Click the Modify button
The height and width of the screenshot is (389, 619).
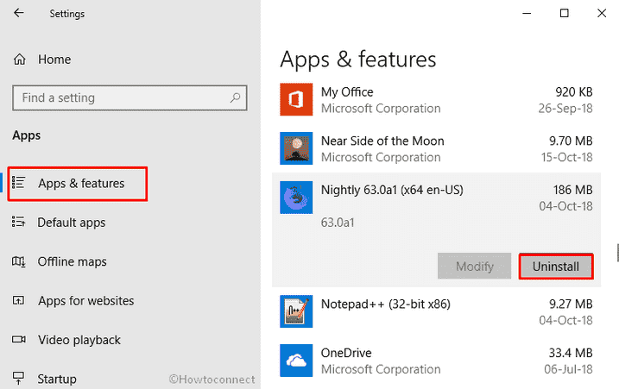click(475, 267)
